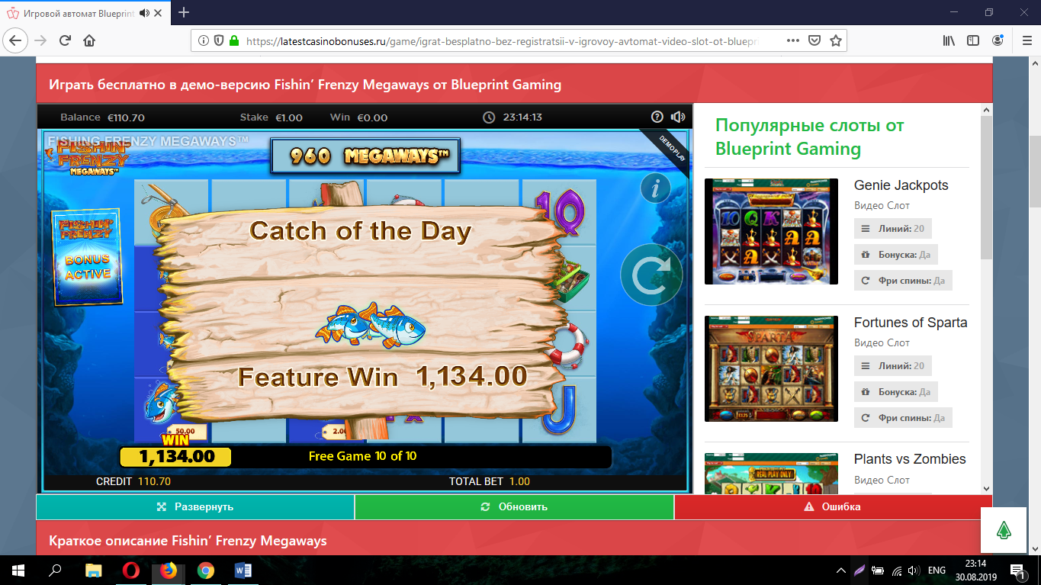1041x585 pixels.
Task: Open the game help question mark
Action: (657, 117)
